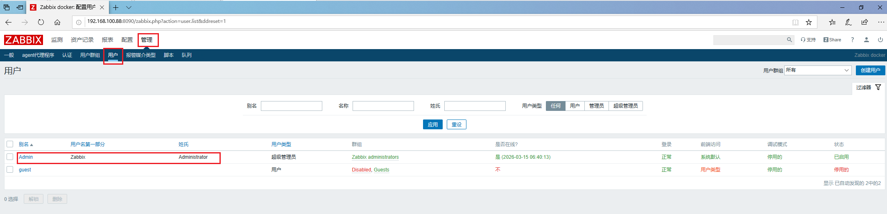This screenshot has width=887, height=214.
Task: Add page to favorites with star icon
Action: point(809,22)
